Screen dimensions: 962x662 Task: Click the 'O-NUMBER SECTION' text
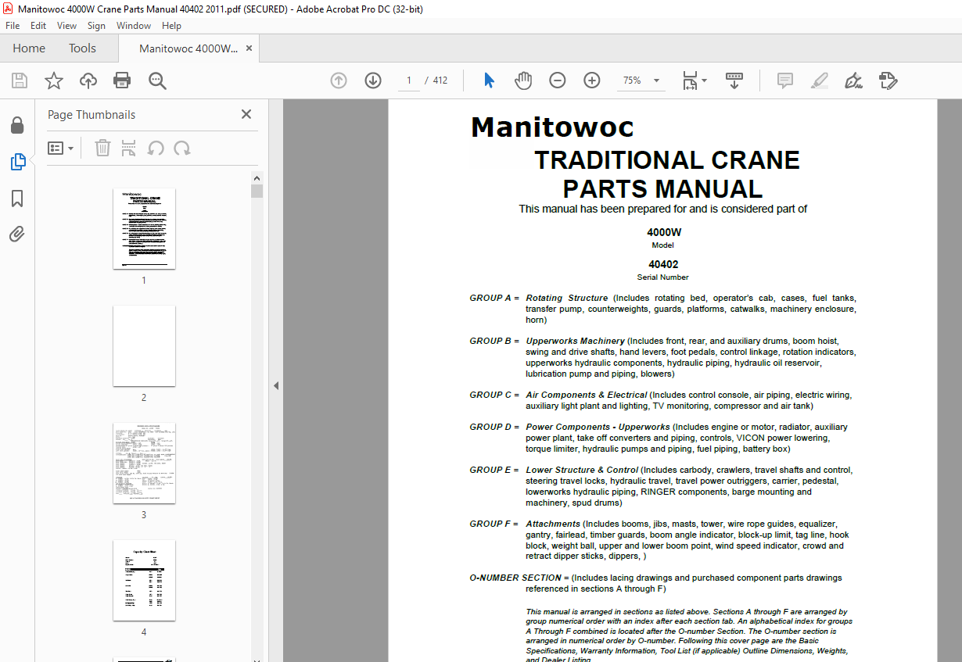515,578
